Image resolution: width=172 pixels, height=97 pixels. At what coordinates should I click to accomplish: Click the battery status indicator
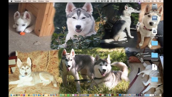[139, 1]
